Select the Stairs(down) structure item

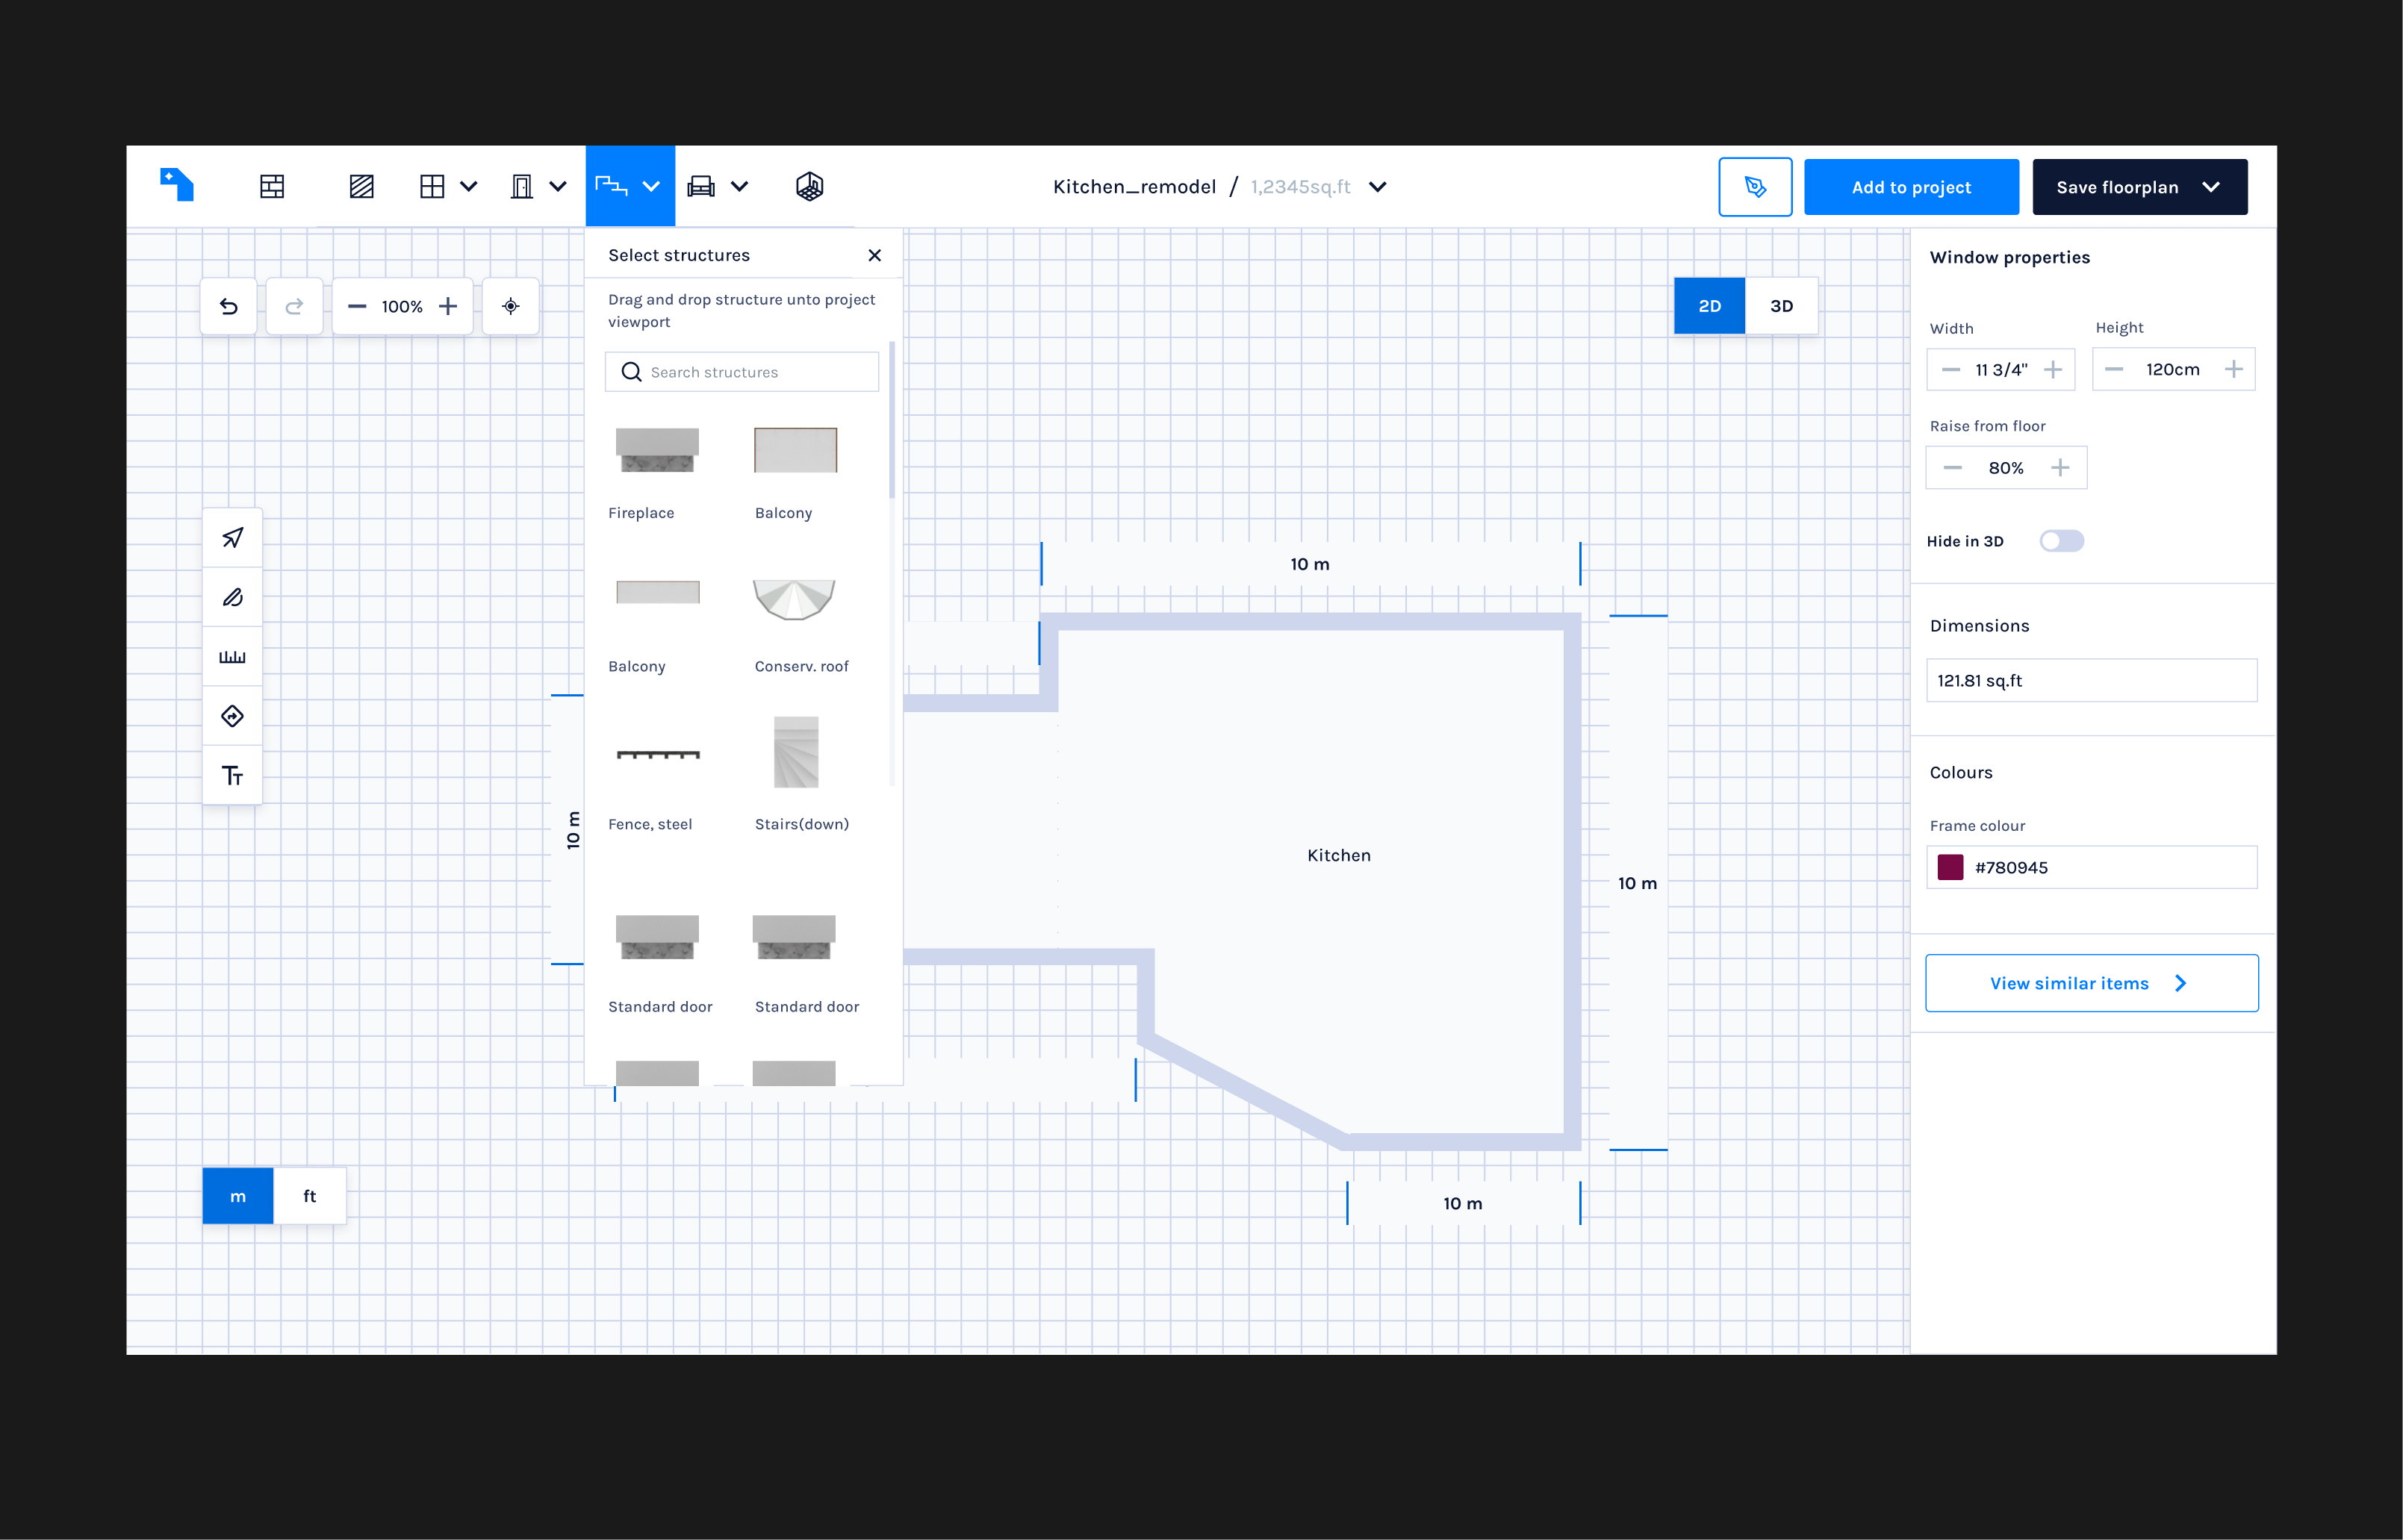pos(796,752)
